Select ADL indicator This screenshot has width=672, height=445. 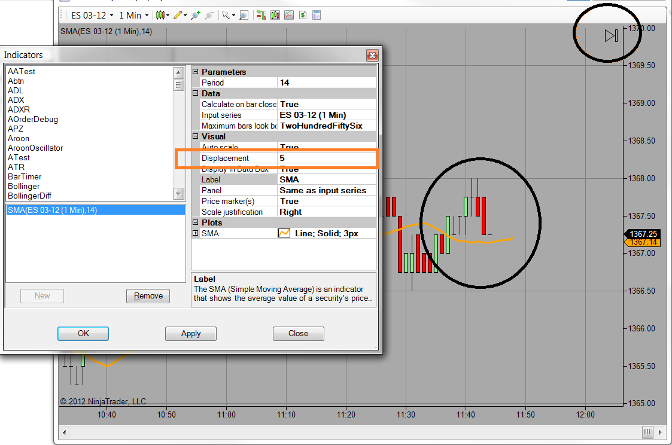click(16, 90)
